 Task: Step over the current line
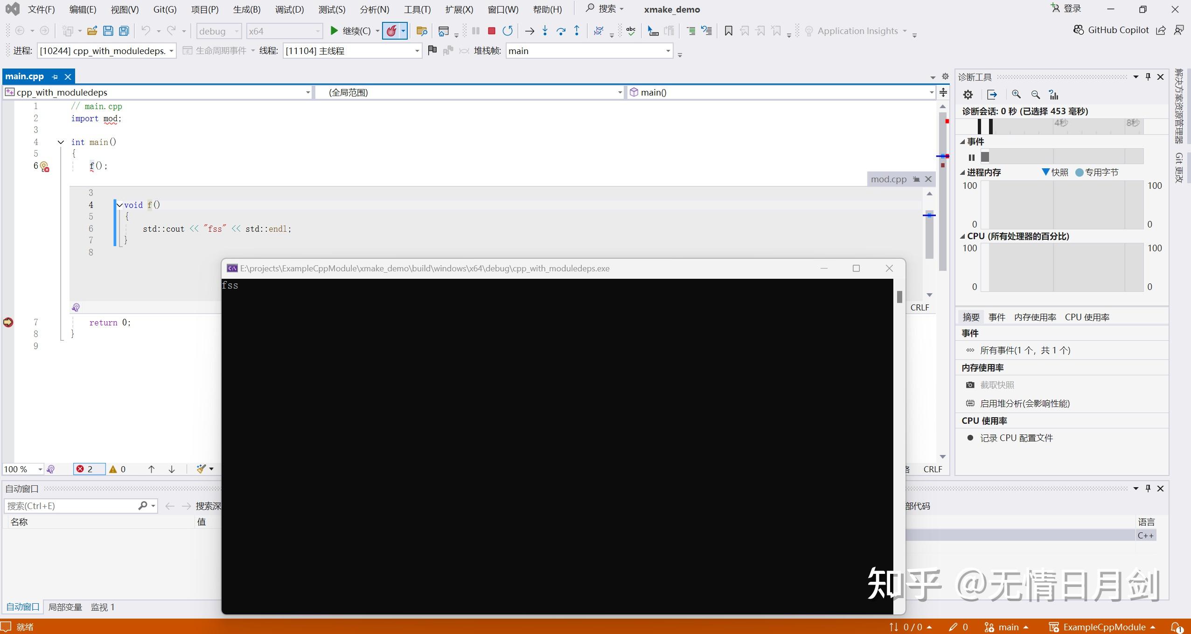pos(561,31)
